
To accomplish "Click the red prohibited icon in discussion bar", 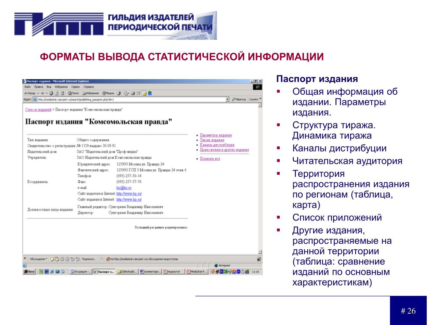I will pyautogui.click(x=108, y=259).
